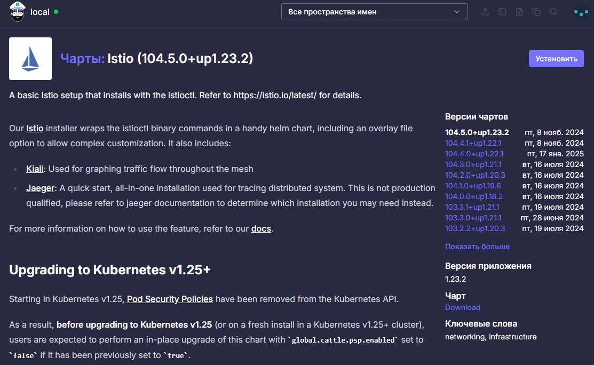Click the chart 'Download' link

coord(463,307)
